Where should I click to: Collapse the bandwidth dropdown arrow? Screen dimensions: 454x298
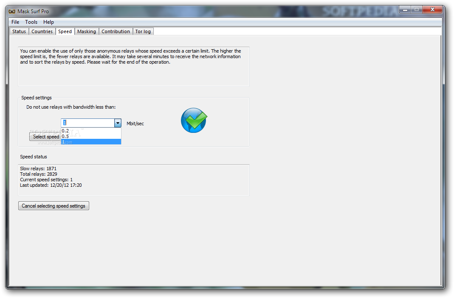[x=118, y=123]
